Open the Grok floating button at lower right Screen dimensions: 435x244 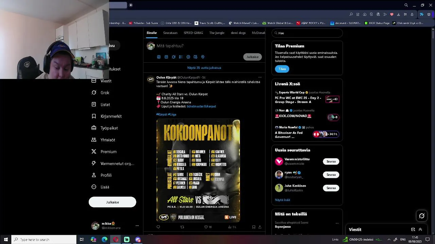422,216
